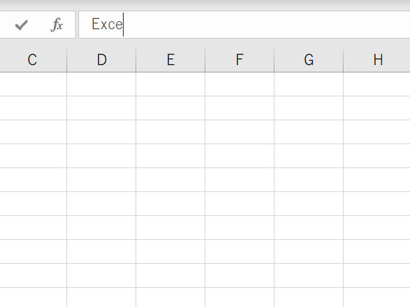Select the column G header
Screen dimensions: 410x307
(309, 60)
